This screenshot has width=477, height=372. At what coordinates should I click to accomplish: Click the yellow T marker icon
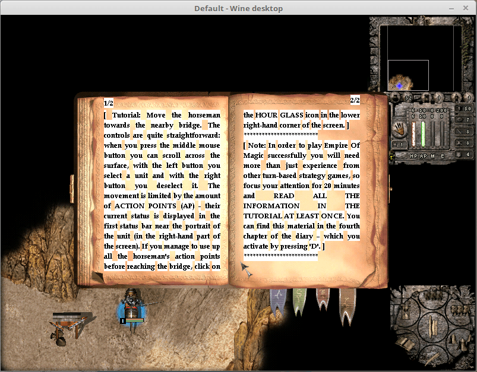click(391, 157)
